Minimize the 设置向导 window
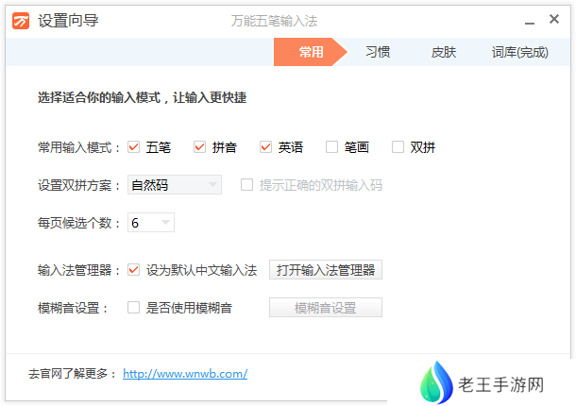576x406 pixels. click(530, 23)
